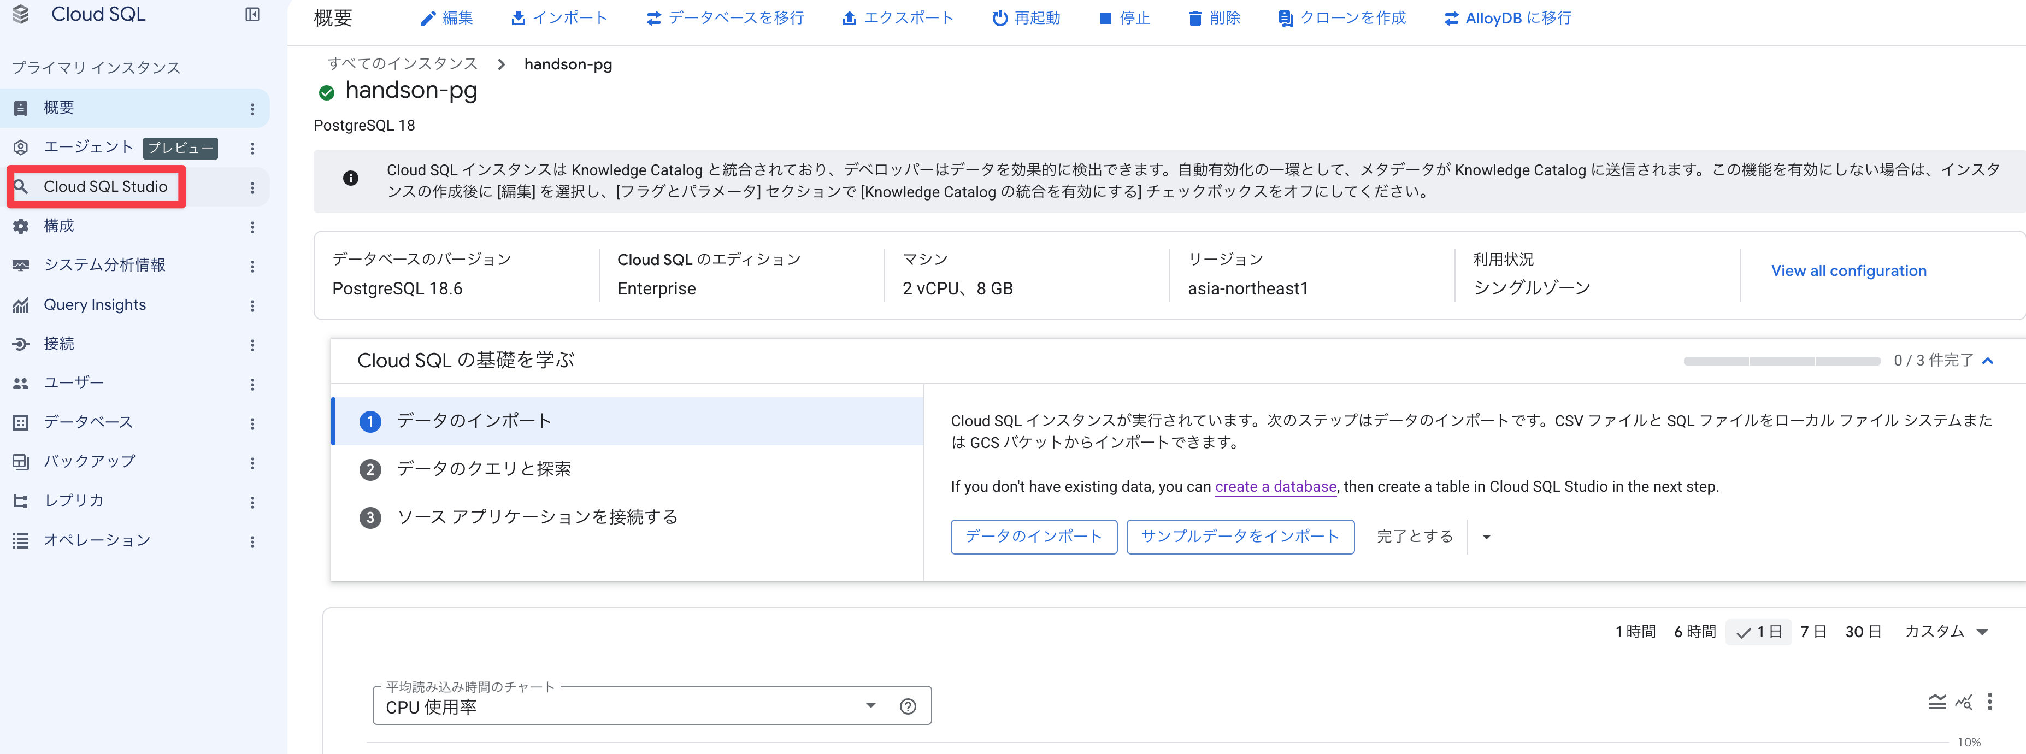Click the green instance status check icon
The width and height of the screenshot is (2026, 754).
(326, 93)
